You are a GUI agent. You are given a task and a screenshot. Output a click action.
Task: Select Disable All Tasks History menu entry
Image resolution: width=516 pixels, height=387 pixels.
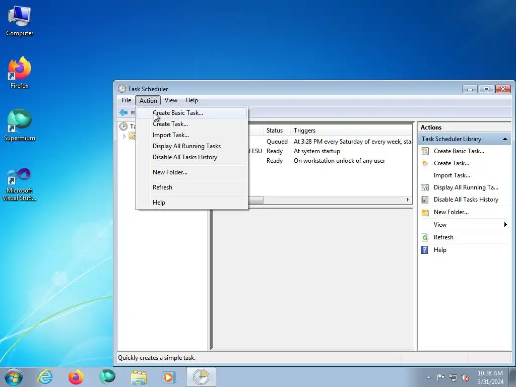191,157
